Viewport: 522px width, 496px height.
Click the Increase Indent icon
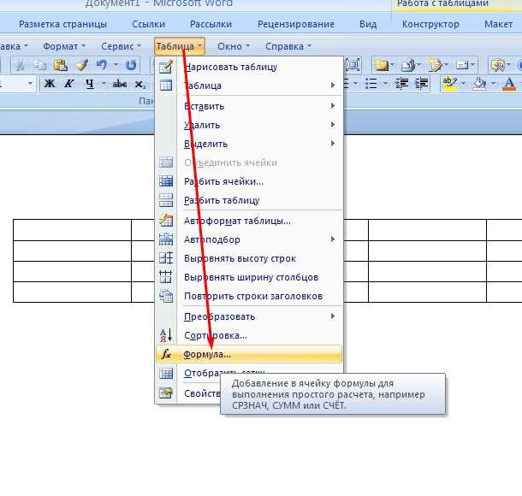[x=422, y=84]
